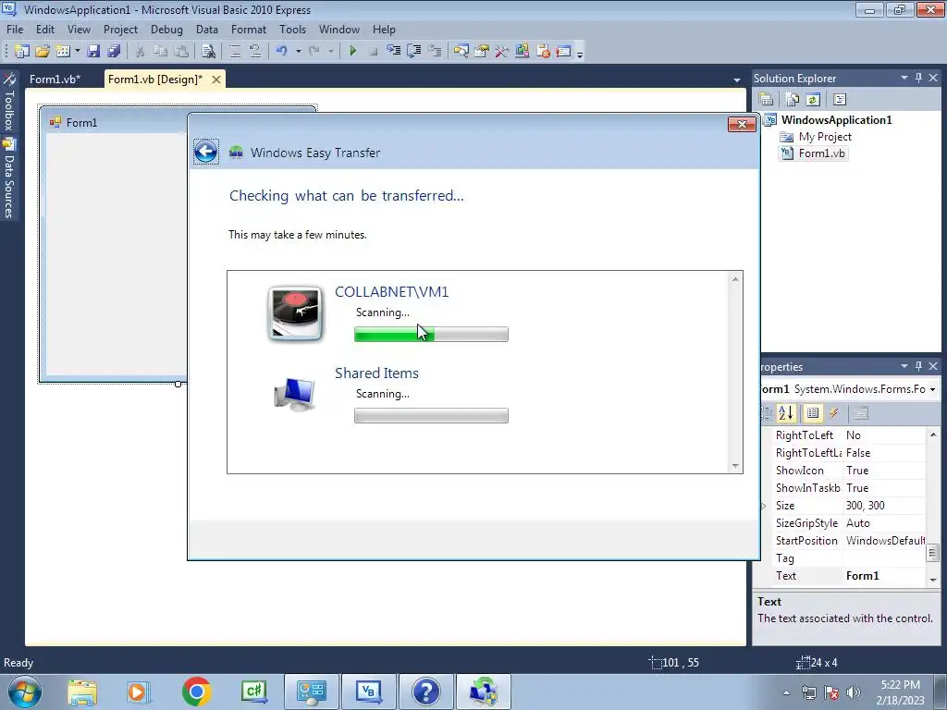Expand the Toolbox side panel
The image size is (947, 710).
click(x=9, y=103)
